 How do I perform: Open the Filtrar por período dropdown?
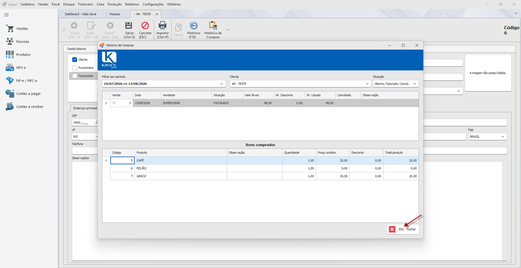pyautogui.click(x=221, y=84)
